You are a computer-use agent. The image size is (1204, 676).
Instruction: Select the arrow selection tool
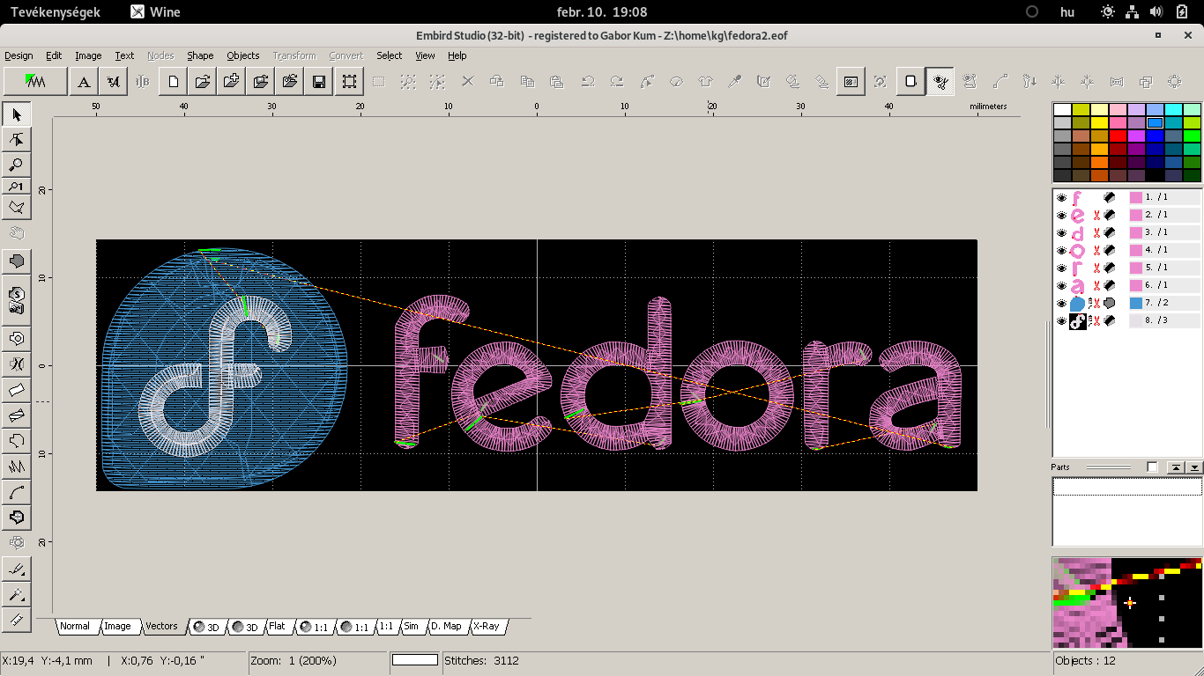(x=17, y=114)
